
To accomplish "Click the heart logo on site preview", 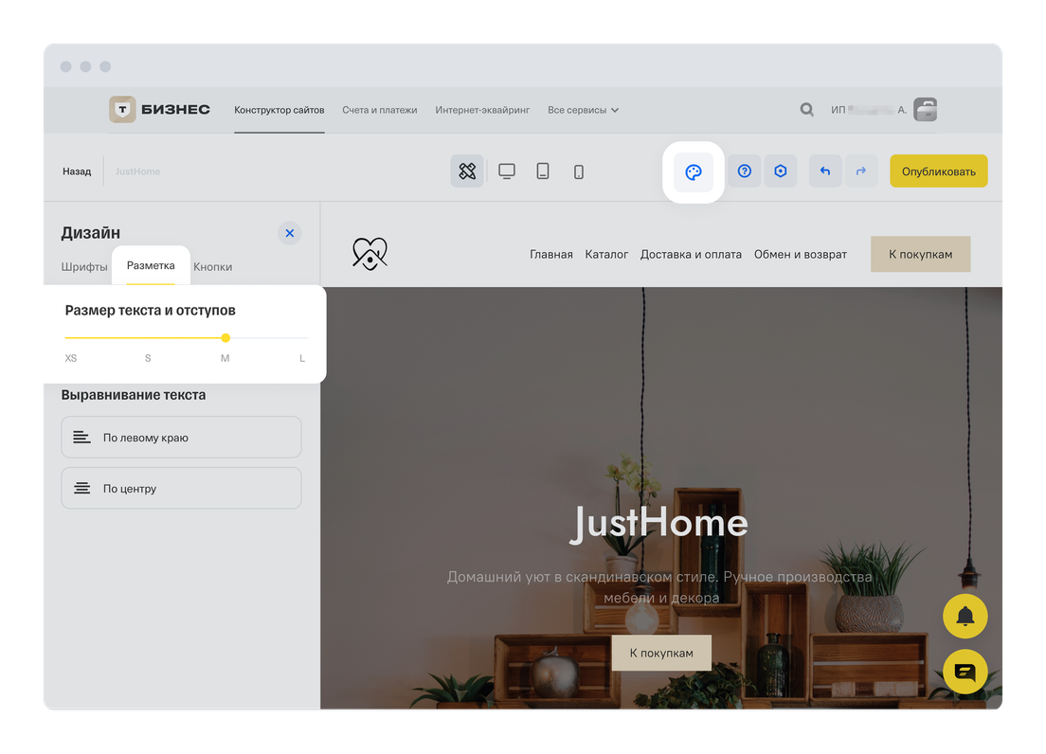I will click(x=370, y=254).
